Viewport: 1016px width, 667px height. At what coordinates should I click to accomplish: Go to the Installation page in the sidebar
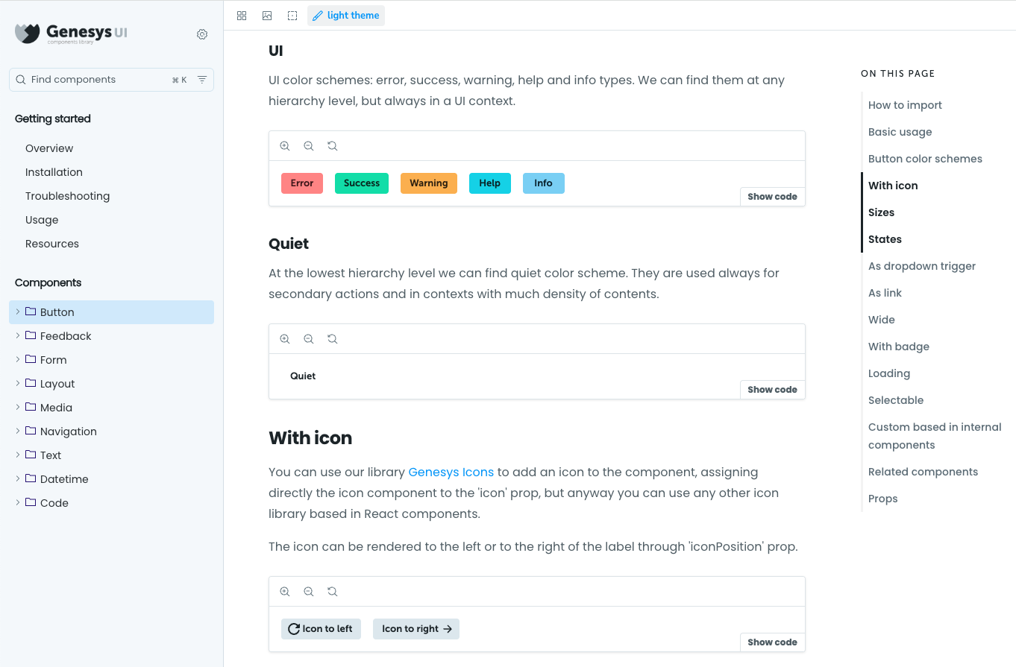(54, 171)
